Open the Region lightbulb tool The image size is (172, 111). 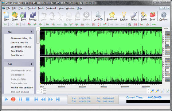[x=124, y=16]
